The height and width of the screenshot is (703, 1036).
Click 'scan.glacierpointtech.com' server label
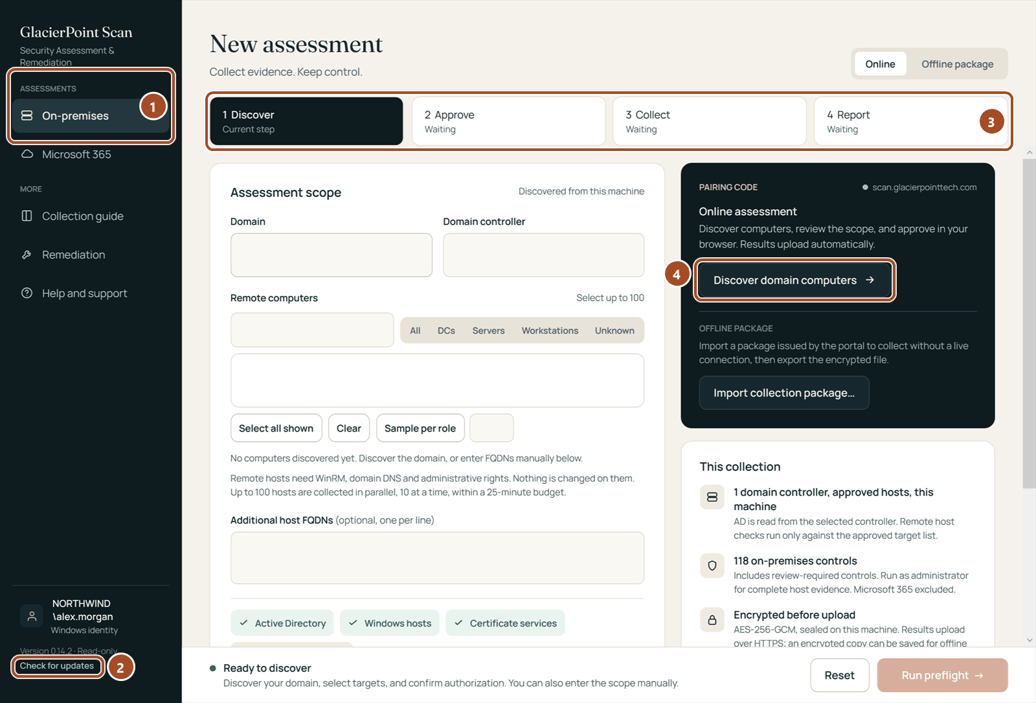pyautogui.click(x=924, y=187)
